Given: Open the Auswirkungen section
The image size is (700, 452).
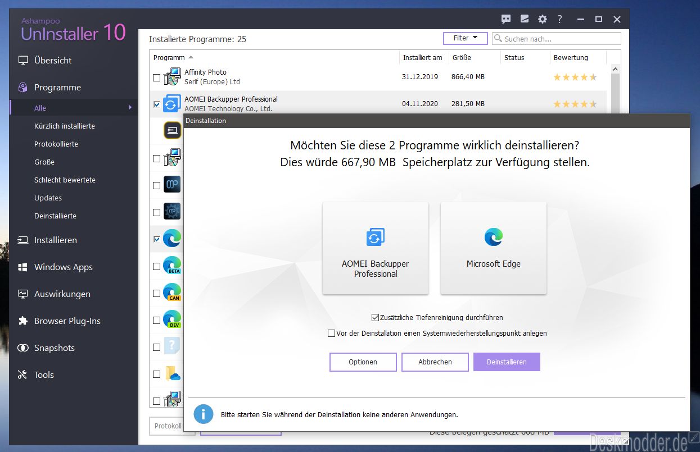Looking at the screenshot, I should pos(62,294).
